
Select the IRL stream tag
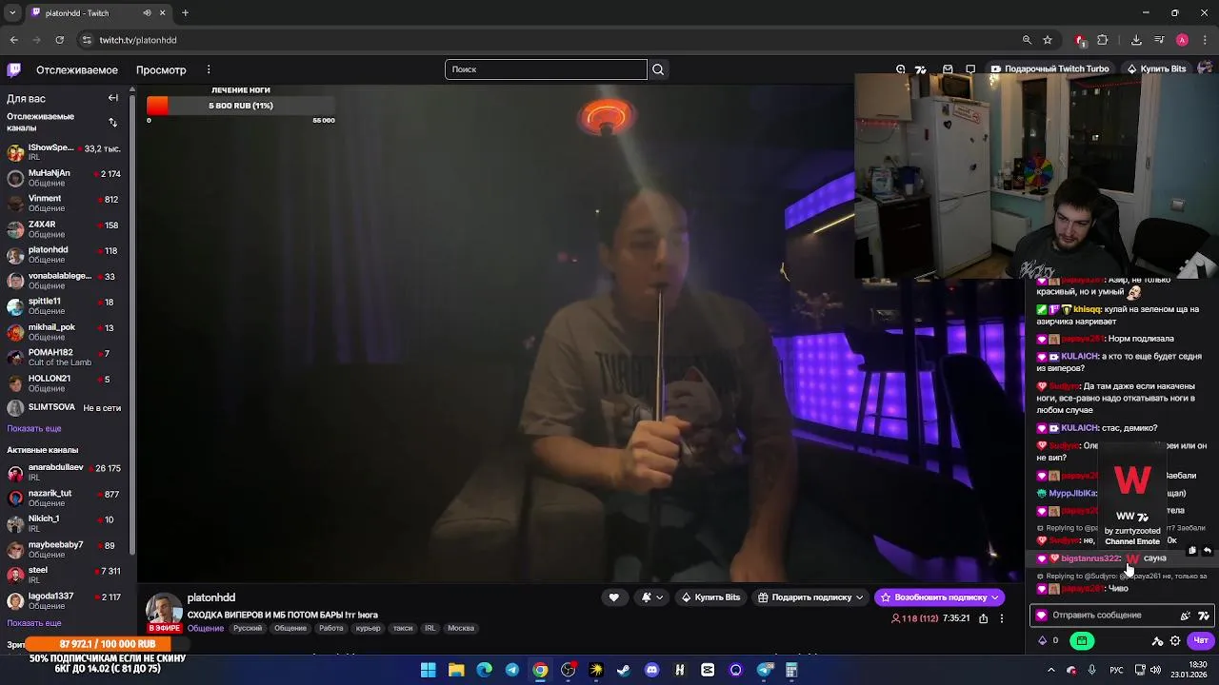[x=430, y=628]
